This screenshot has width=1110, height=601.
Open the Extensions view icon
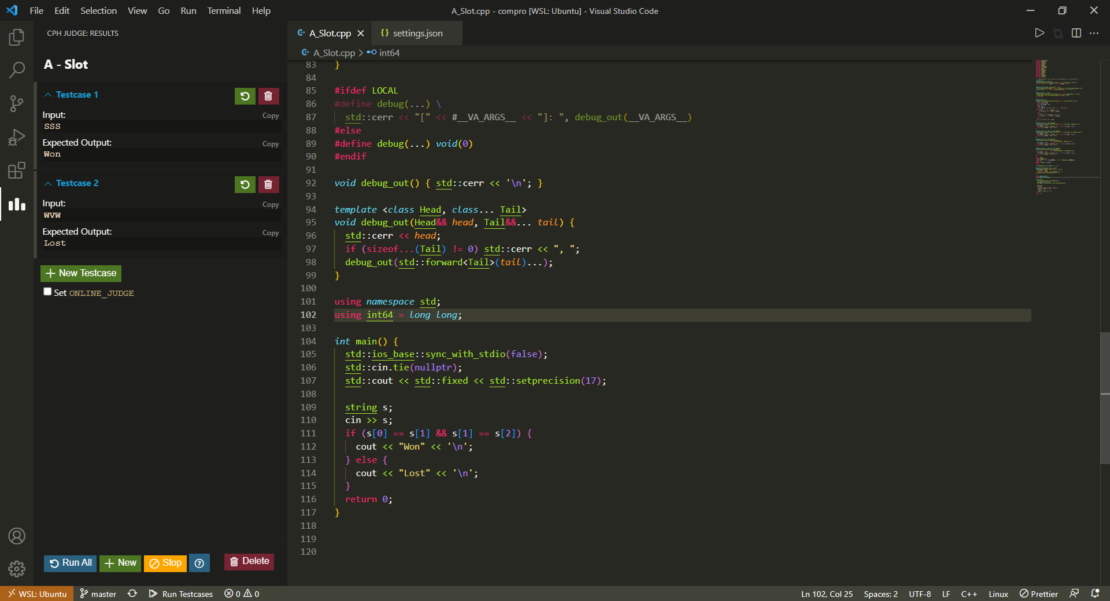[x=17, y=170]
